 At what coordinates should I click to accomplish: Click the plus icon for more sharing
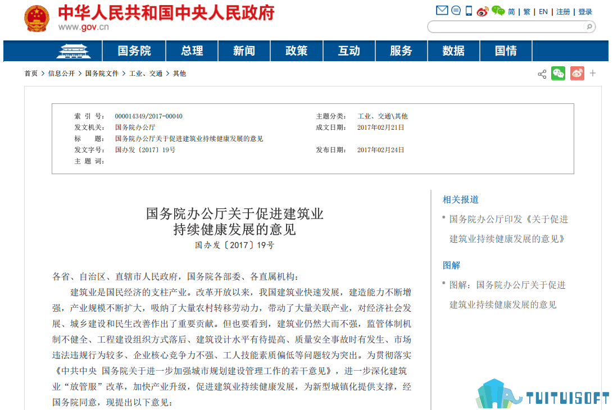pyautogui.click(x=593, y=73)
